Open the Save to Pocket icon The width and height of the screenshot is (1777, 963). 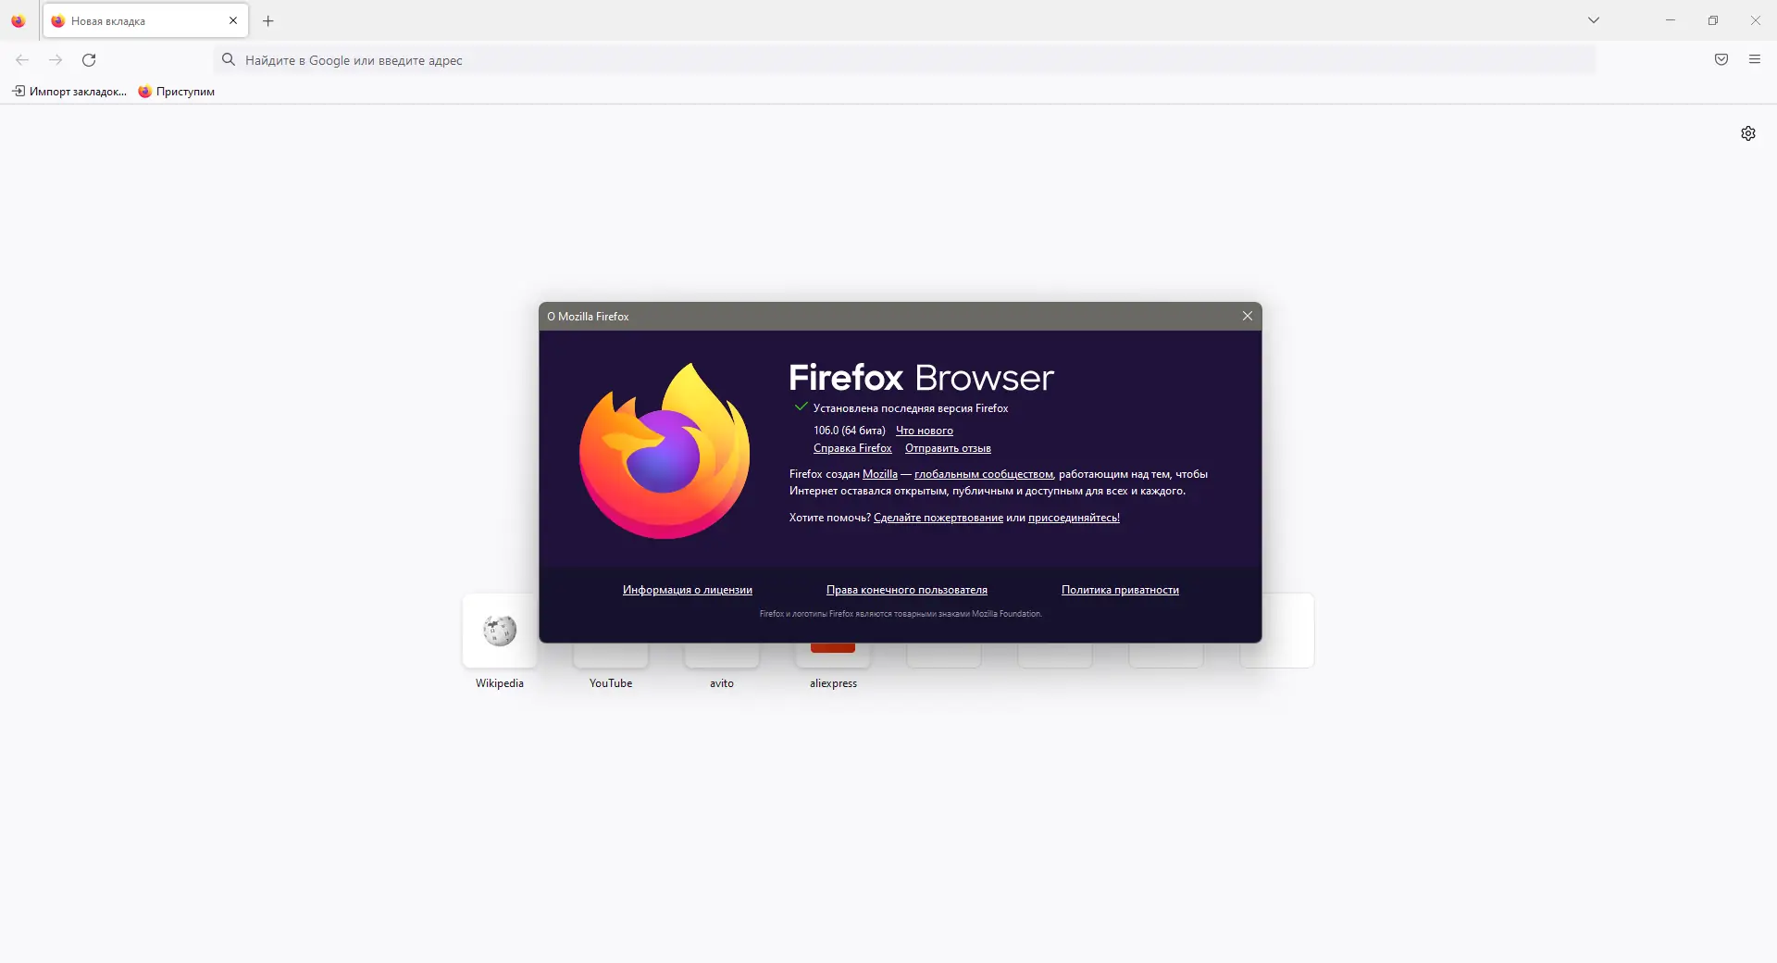(1721, 60)
